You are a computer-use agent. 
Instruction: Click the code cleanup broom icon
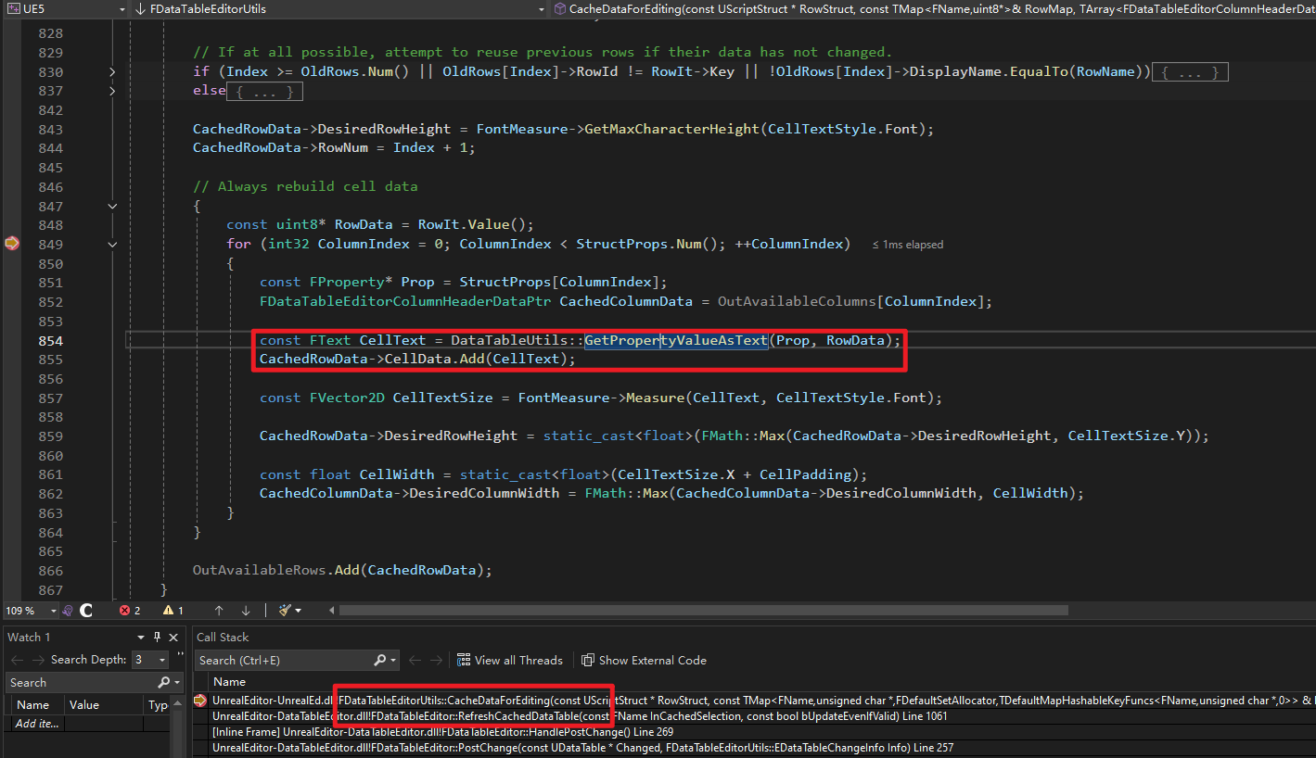pyautogui.click(x=285, y=611)
